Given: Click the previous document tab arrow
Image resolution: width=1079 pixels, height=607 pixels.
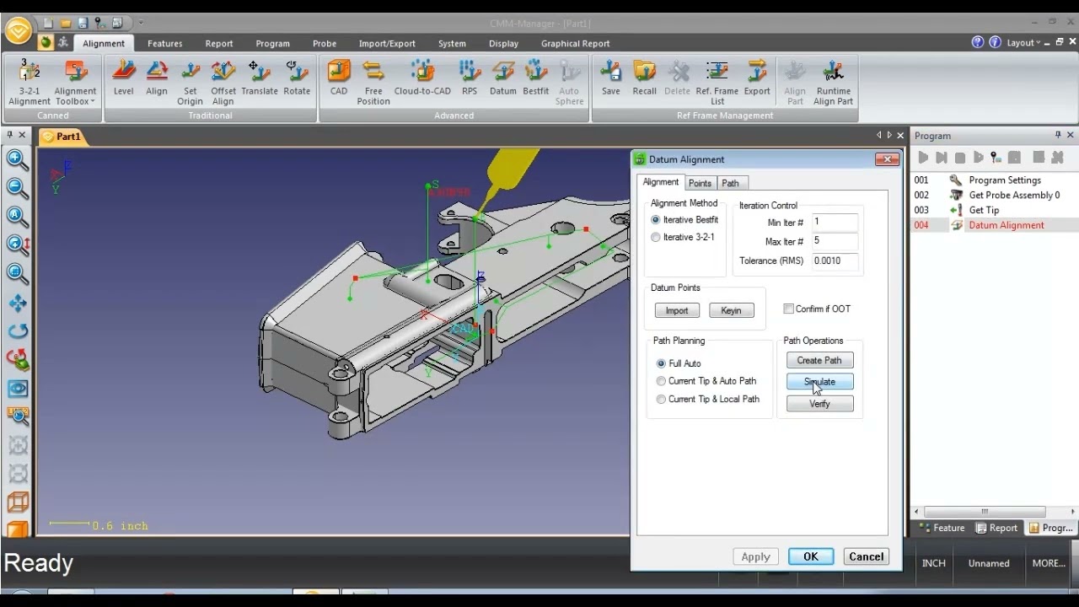Looking at the screenshot, I should [x=879, y=135].
